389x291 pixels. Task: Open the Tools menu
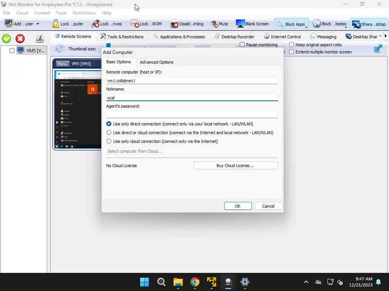61,13
